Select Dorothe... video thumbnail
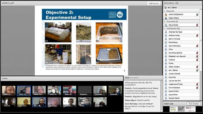Viewport: 203px width, 114px height. [100, 91]
